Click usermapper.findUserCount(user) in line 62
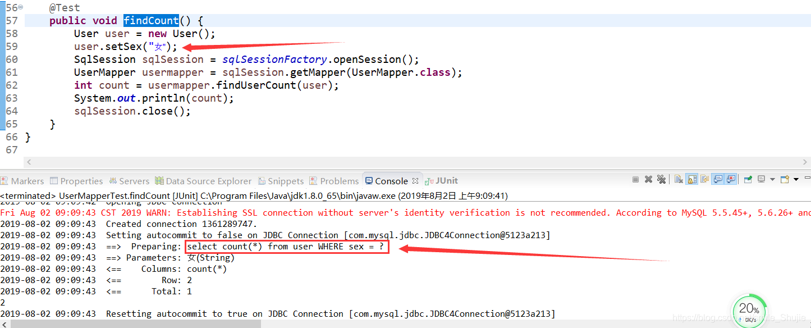 click(240, 85)
